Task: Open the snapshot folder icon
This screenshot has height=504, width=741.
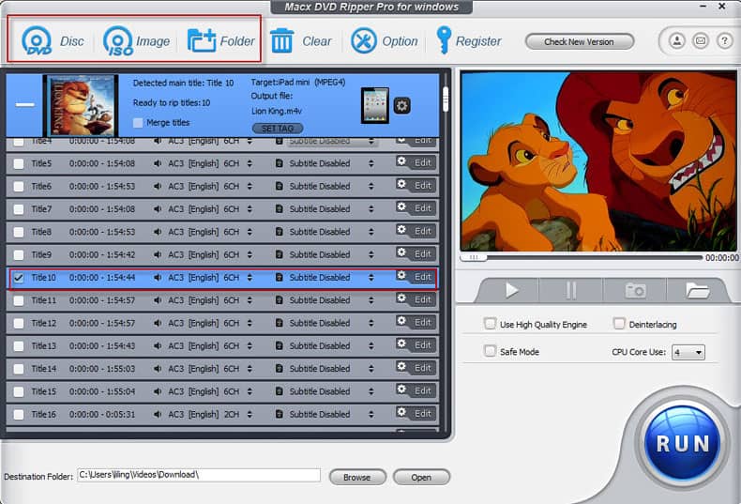Action: [x=698, y=290]
